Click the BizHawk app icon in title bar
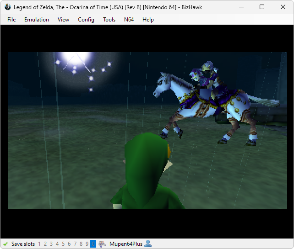The width and height of the screenshot is (294, 249). coord(8,7)
